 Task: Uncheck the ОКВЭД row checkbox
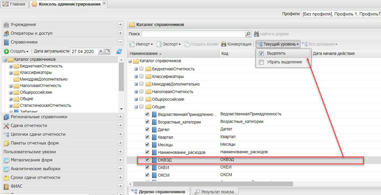click(x=147, y=160)
